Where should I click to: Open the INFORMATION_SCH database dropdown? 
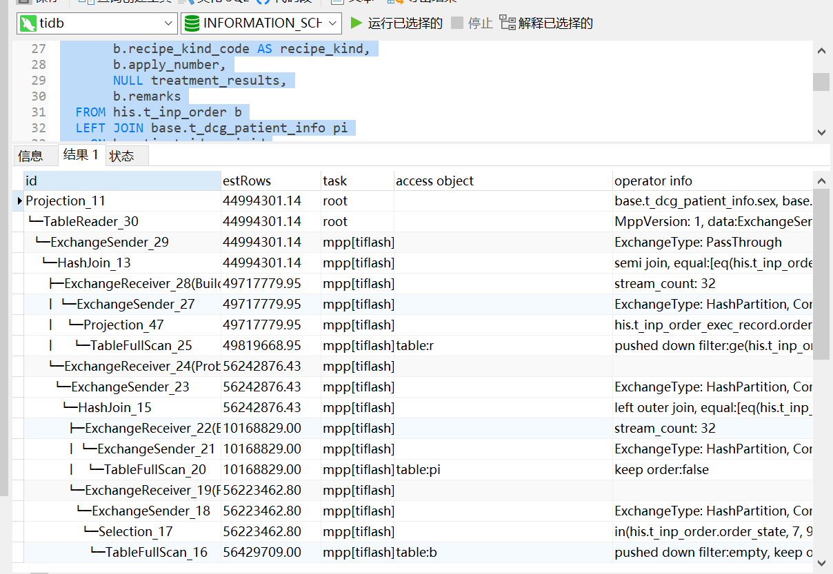pyautogui.click(x=332, y=23)
